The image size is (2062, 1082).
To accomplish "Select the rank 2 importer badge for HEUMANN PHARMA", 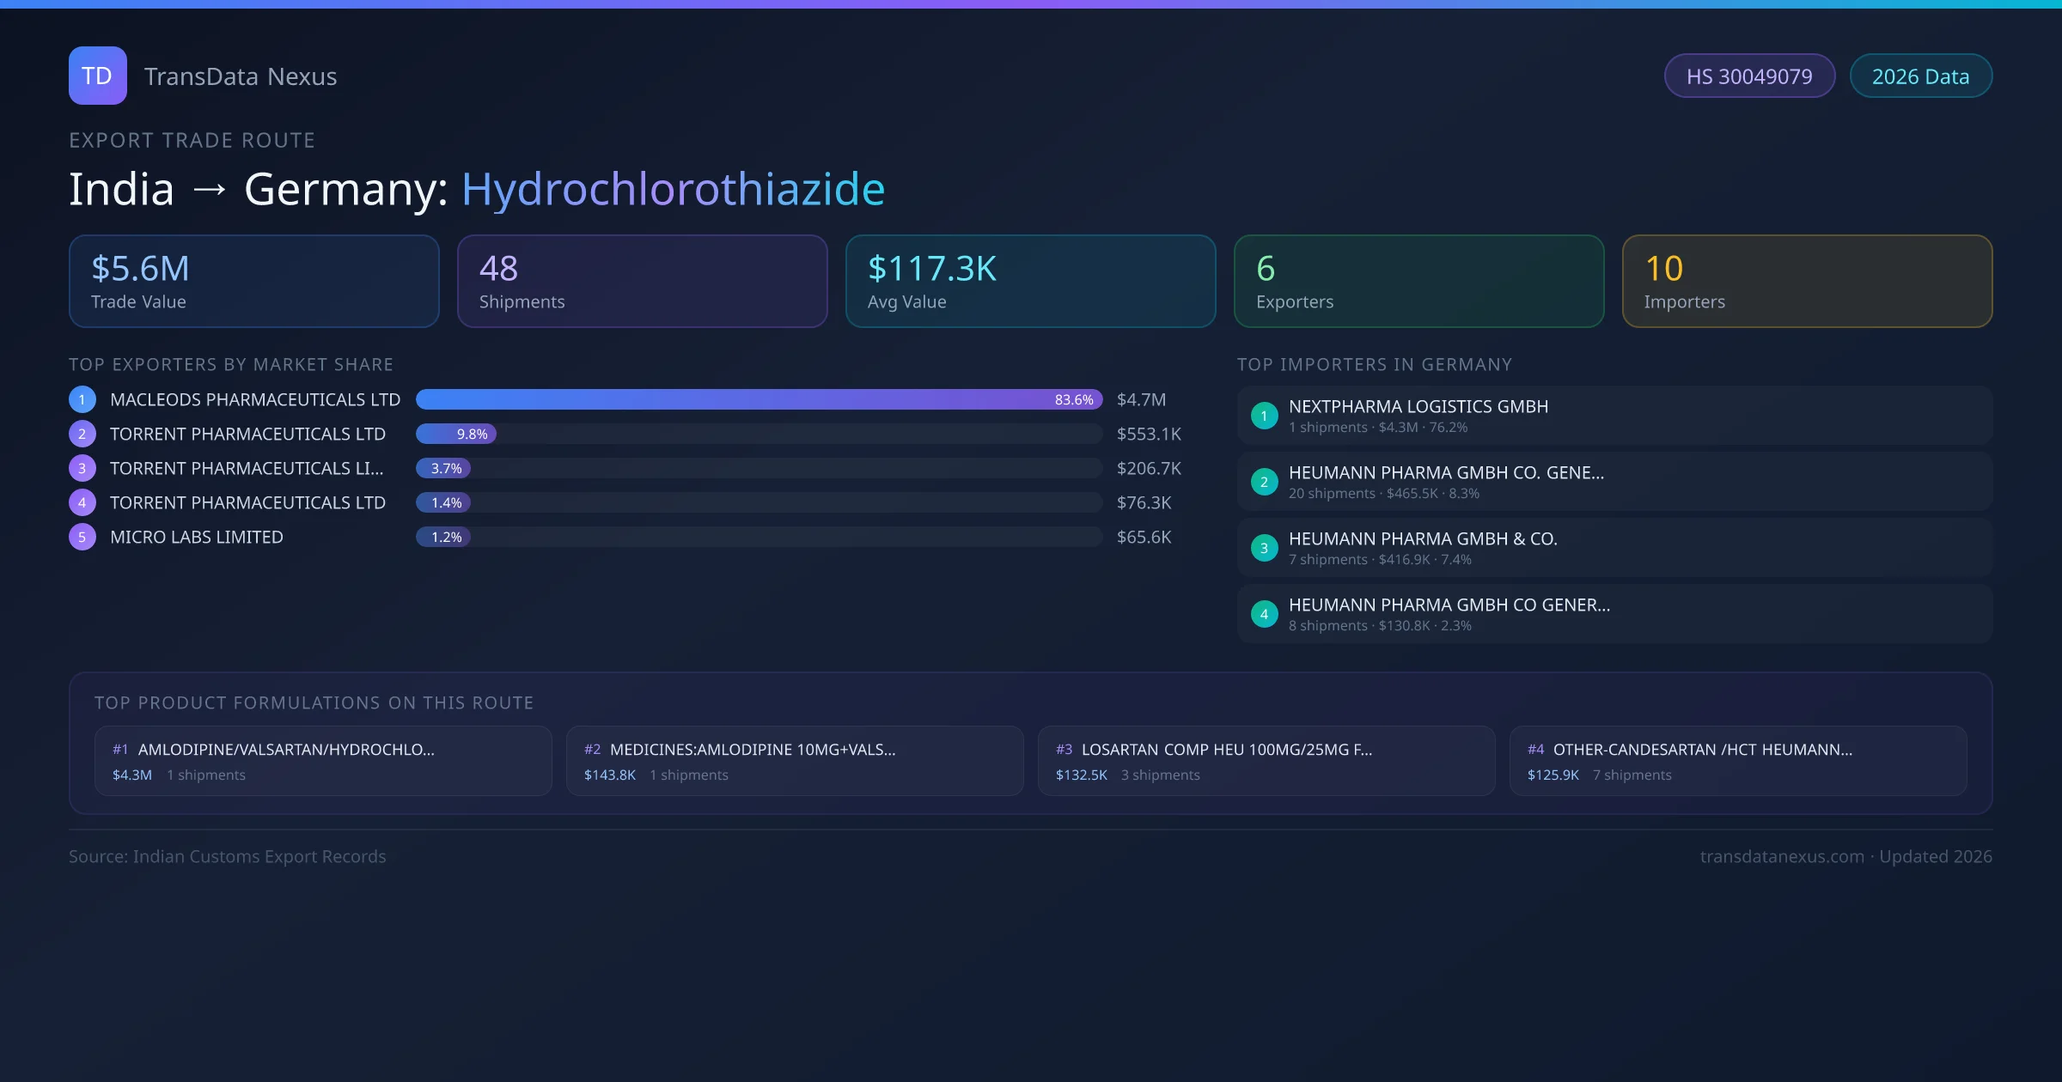I will click(1264, 482).
